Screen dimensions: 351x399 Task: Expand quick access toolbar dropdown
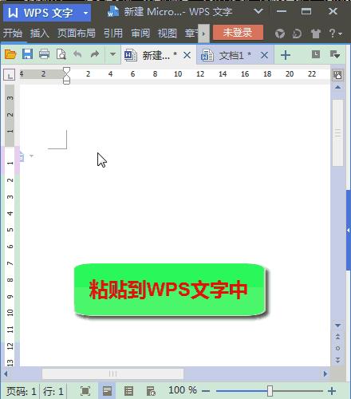point(112,54)
